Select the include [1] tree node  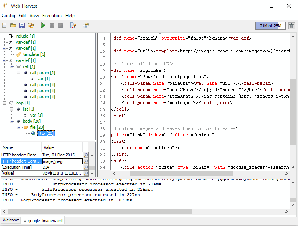point(25,36)
